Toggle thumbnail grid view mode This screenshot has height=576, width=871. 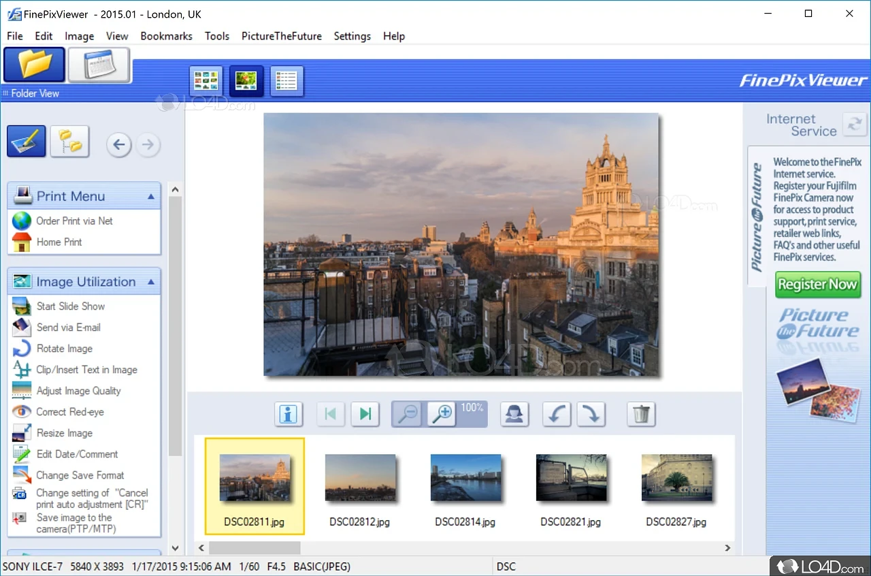coord(206,81)
